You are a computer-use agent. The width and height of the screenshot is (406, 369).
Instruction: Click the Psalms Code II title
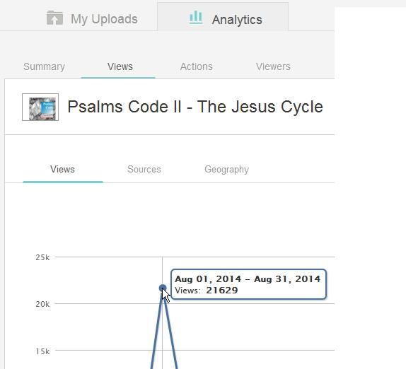tap(195, 107)
